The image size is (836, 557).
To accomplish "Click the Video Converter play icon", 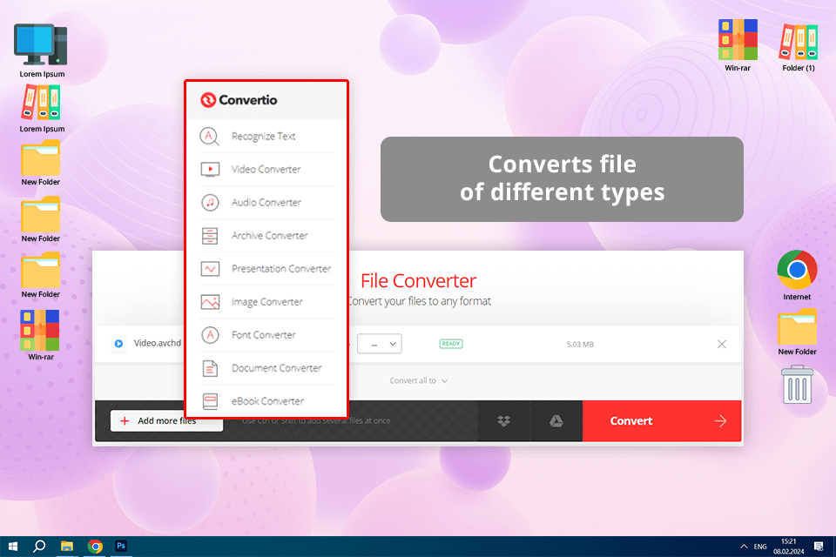I will point(210,170).
